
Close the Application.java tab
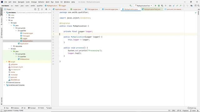point(68,9)
